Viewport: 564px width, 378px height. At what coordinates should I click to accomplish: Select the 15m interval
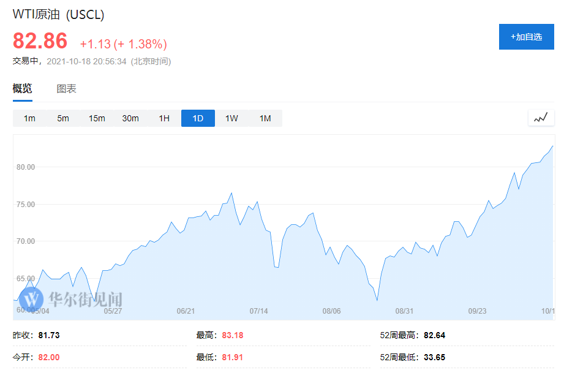point(97,118)
